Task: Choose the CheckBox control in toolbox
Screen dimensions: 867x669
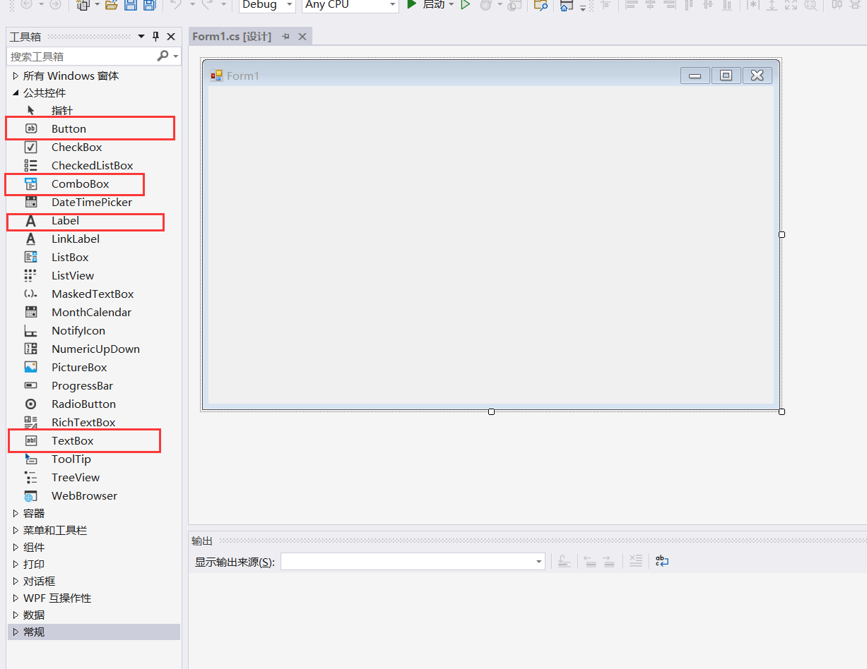Action: click(93, 147)
